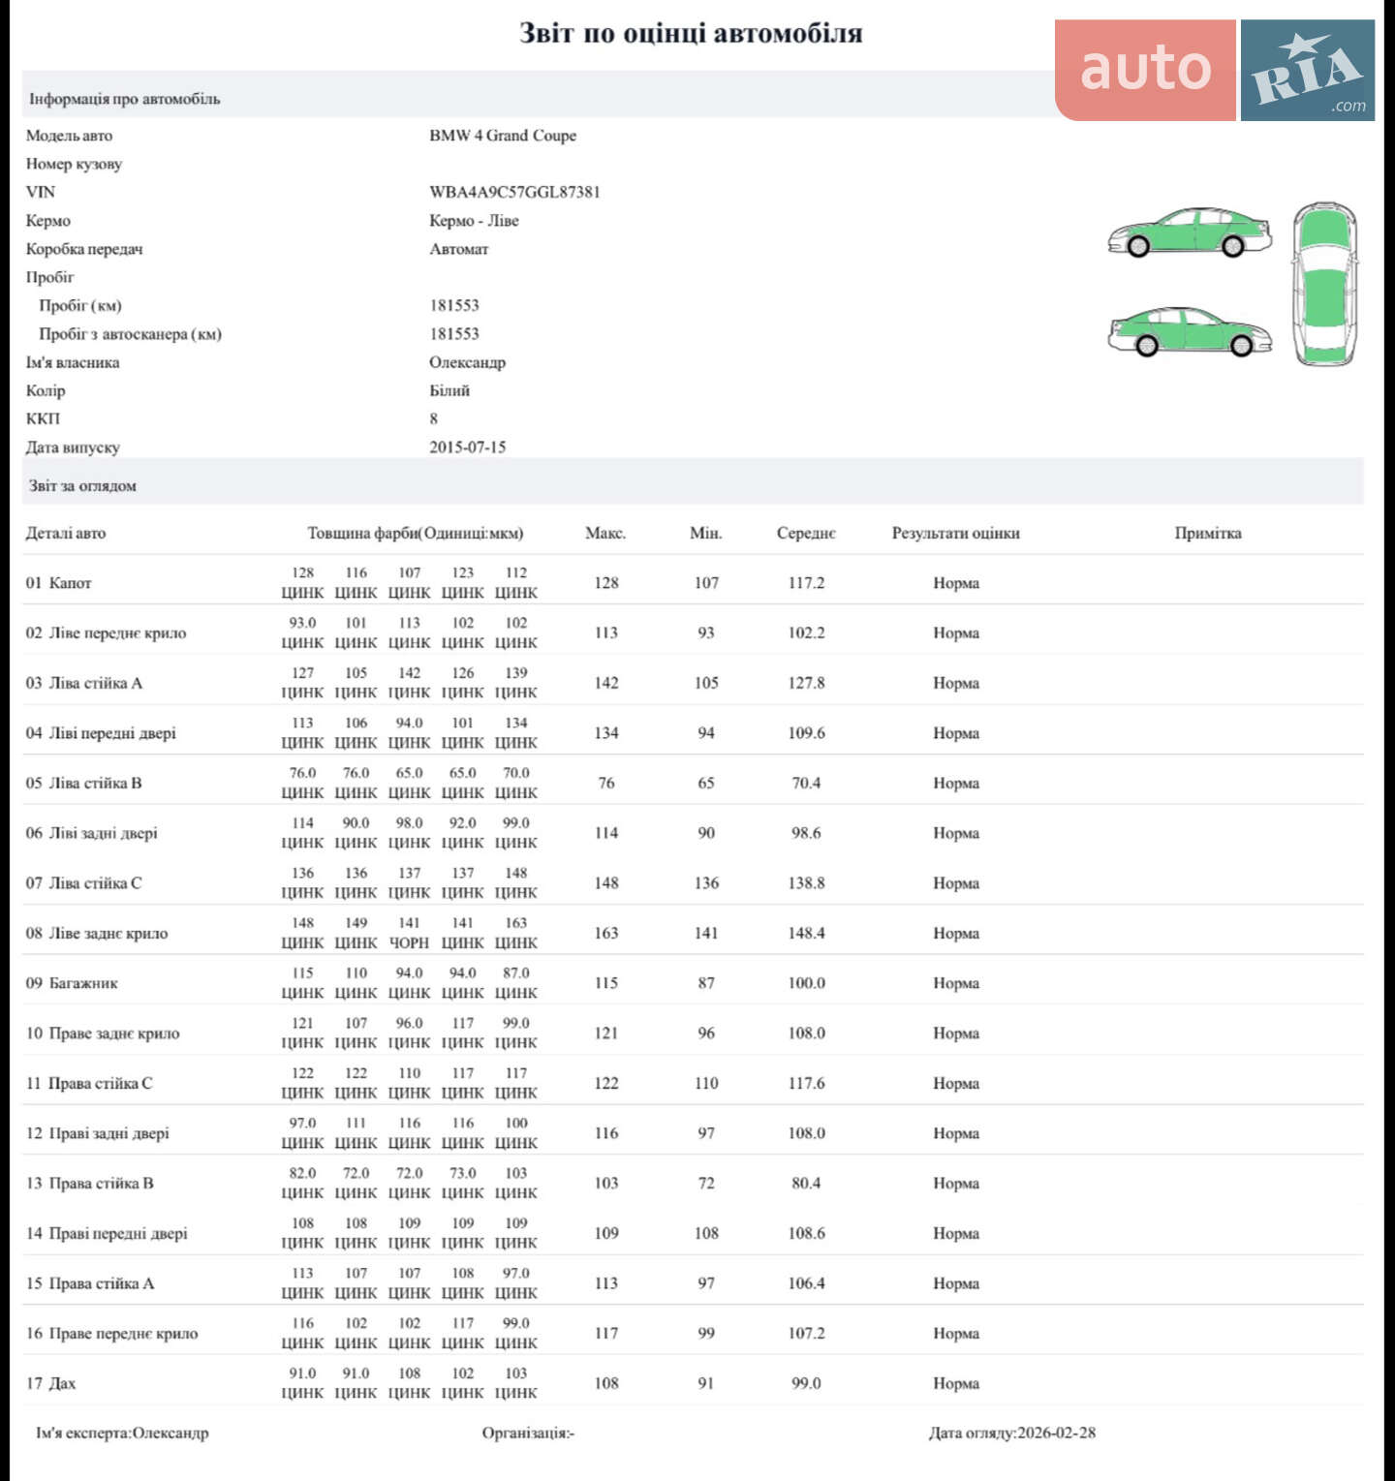Click the row label 01 Капот
This screenshot has height=1481, width=1395.
point(58,583)
